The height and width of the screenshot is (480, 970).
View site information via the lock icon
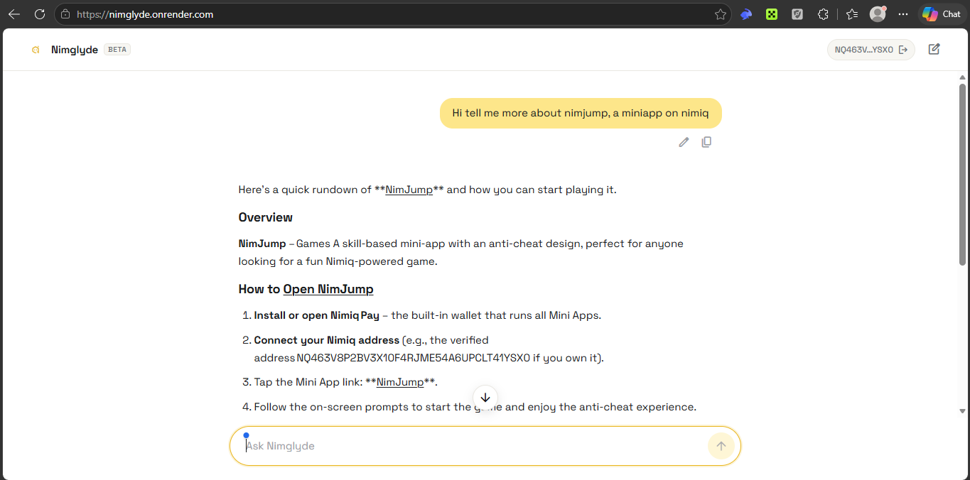(x=65, y=14)
